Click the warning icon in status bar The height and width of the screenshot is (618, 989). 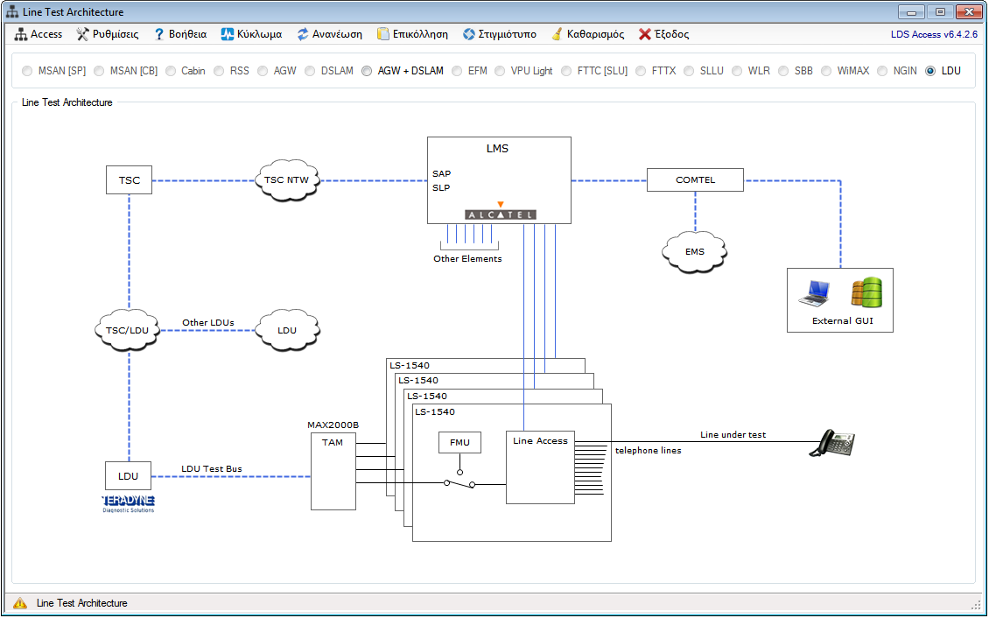pos(20,603)
